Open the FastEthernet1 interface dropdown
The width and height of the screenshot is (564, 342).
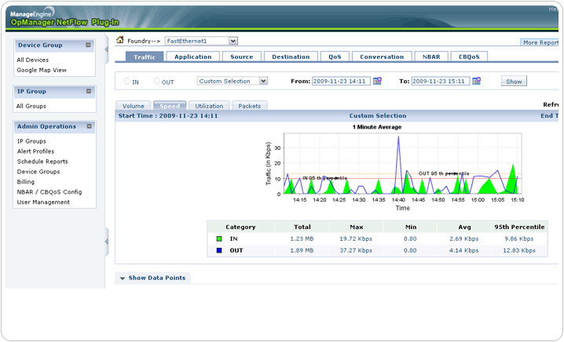click(233, 41)
